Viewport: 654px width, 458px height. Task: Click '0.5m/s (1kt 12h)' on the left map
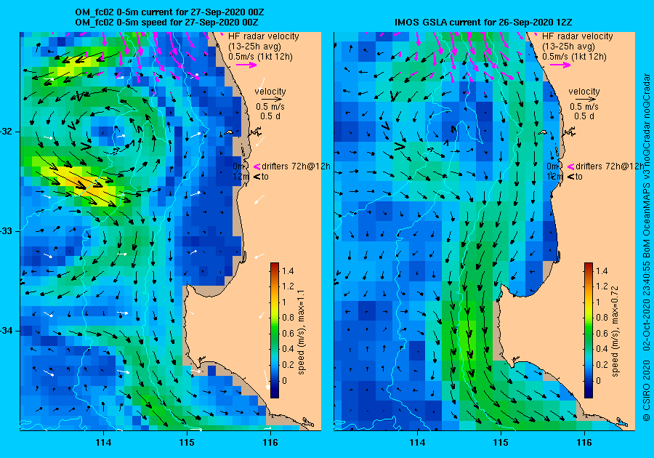(x=260, y=56)
